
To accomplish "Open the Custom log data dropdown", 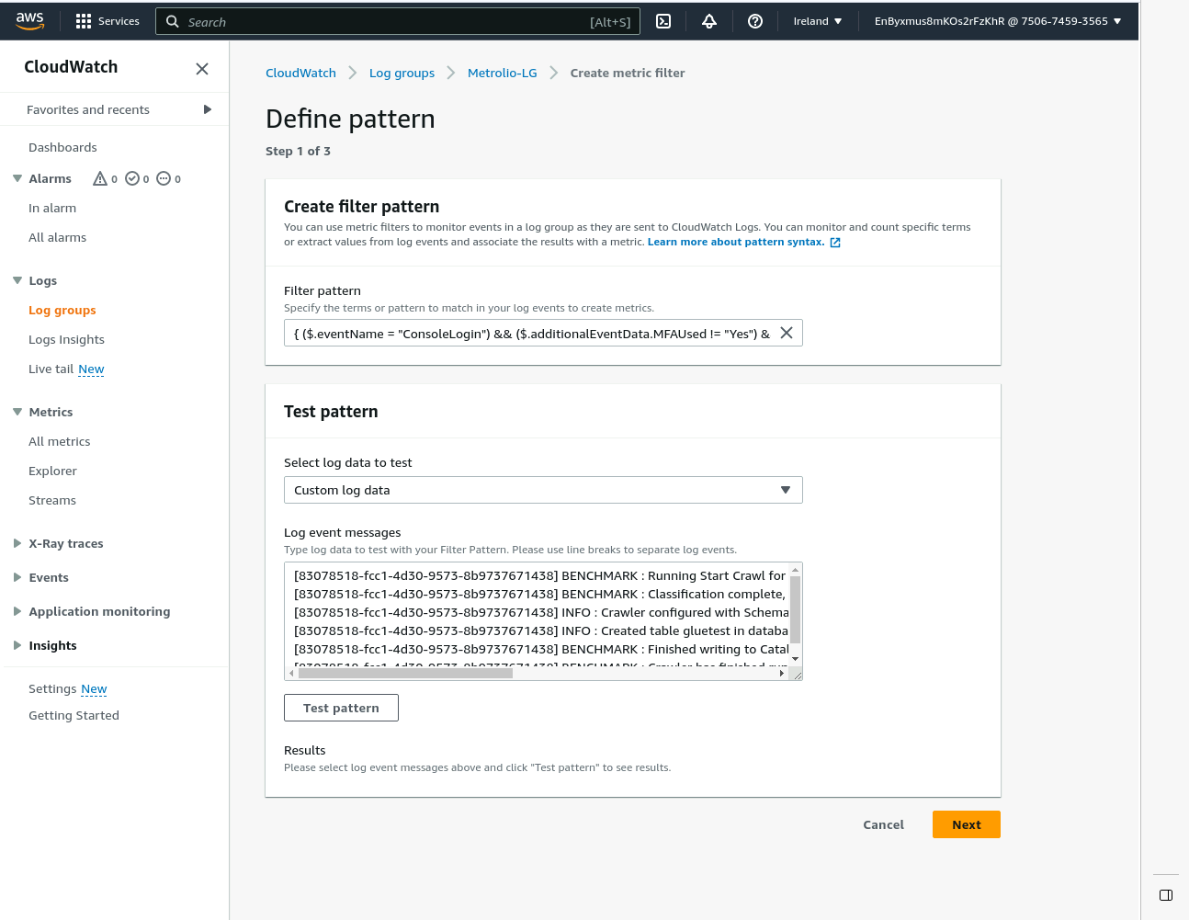I will [542, 490].
